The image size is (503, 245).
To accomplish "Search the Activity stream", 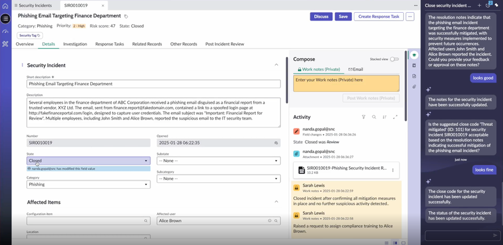I will coord(374,117).
